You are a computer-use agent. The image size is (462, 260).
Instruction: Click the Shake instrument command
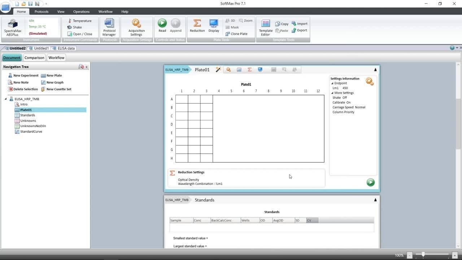(x=75, y=27)
